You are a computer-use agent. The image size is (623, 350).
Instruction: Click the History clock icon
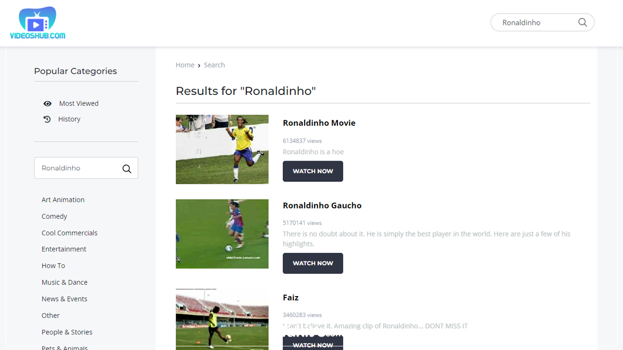[47, 119]
